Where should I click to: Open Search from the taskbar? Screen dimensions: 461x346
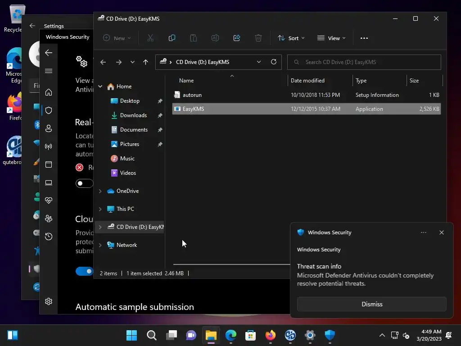(x=151, y=335)
